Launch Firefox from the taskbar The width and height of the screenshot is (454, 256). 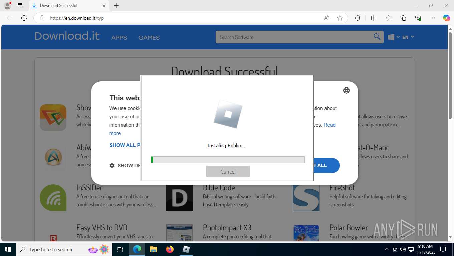point(170,249)
